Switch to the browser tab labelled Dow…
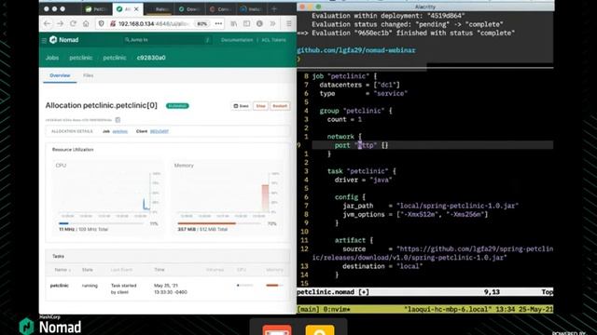 point(190,9)
